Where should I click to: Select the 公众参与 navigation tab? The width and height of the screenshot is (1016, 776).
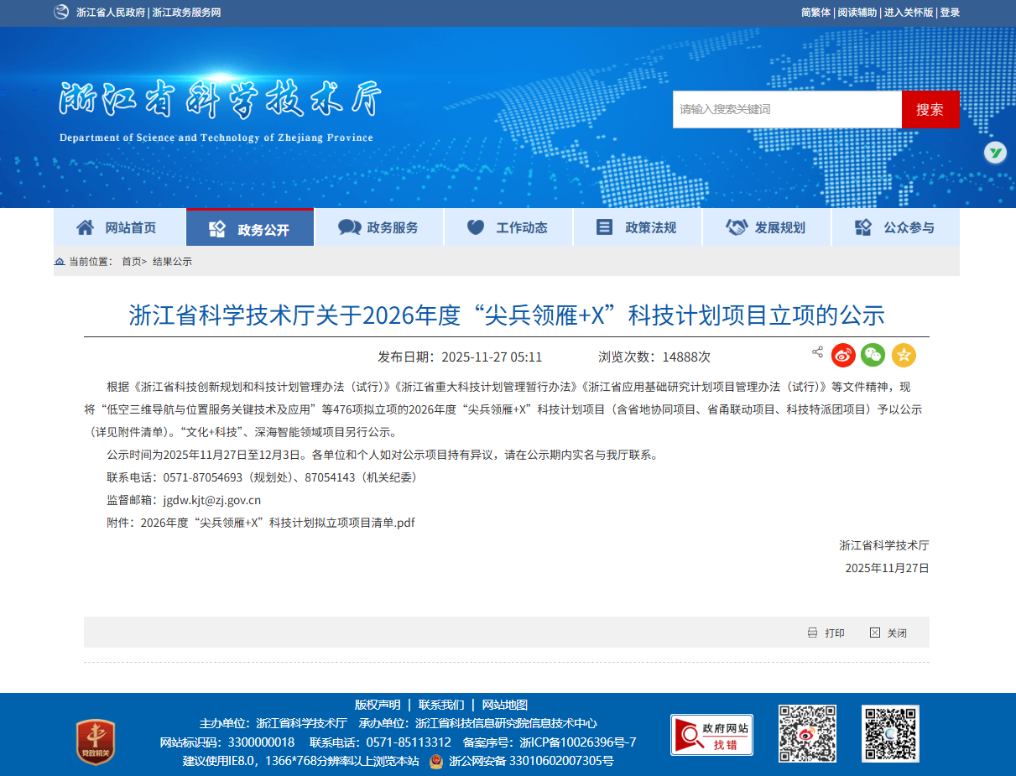pos(894,227)
